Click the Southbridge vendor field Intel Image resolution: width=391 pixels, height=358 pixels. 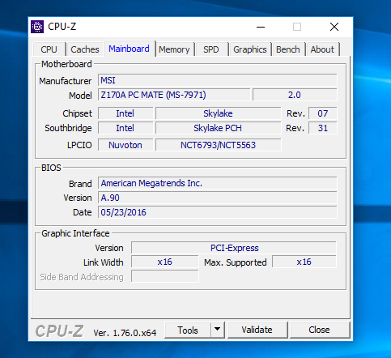[125, 128]
